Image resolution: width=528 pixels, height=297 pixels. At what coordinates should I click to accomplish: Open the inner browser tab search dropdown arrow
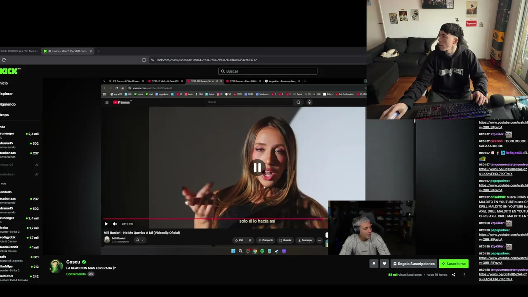pyautogui.click(x=104, y=81)
